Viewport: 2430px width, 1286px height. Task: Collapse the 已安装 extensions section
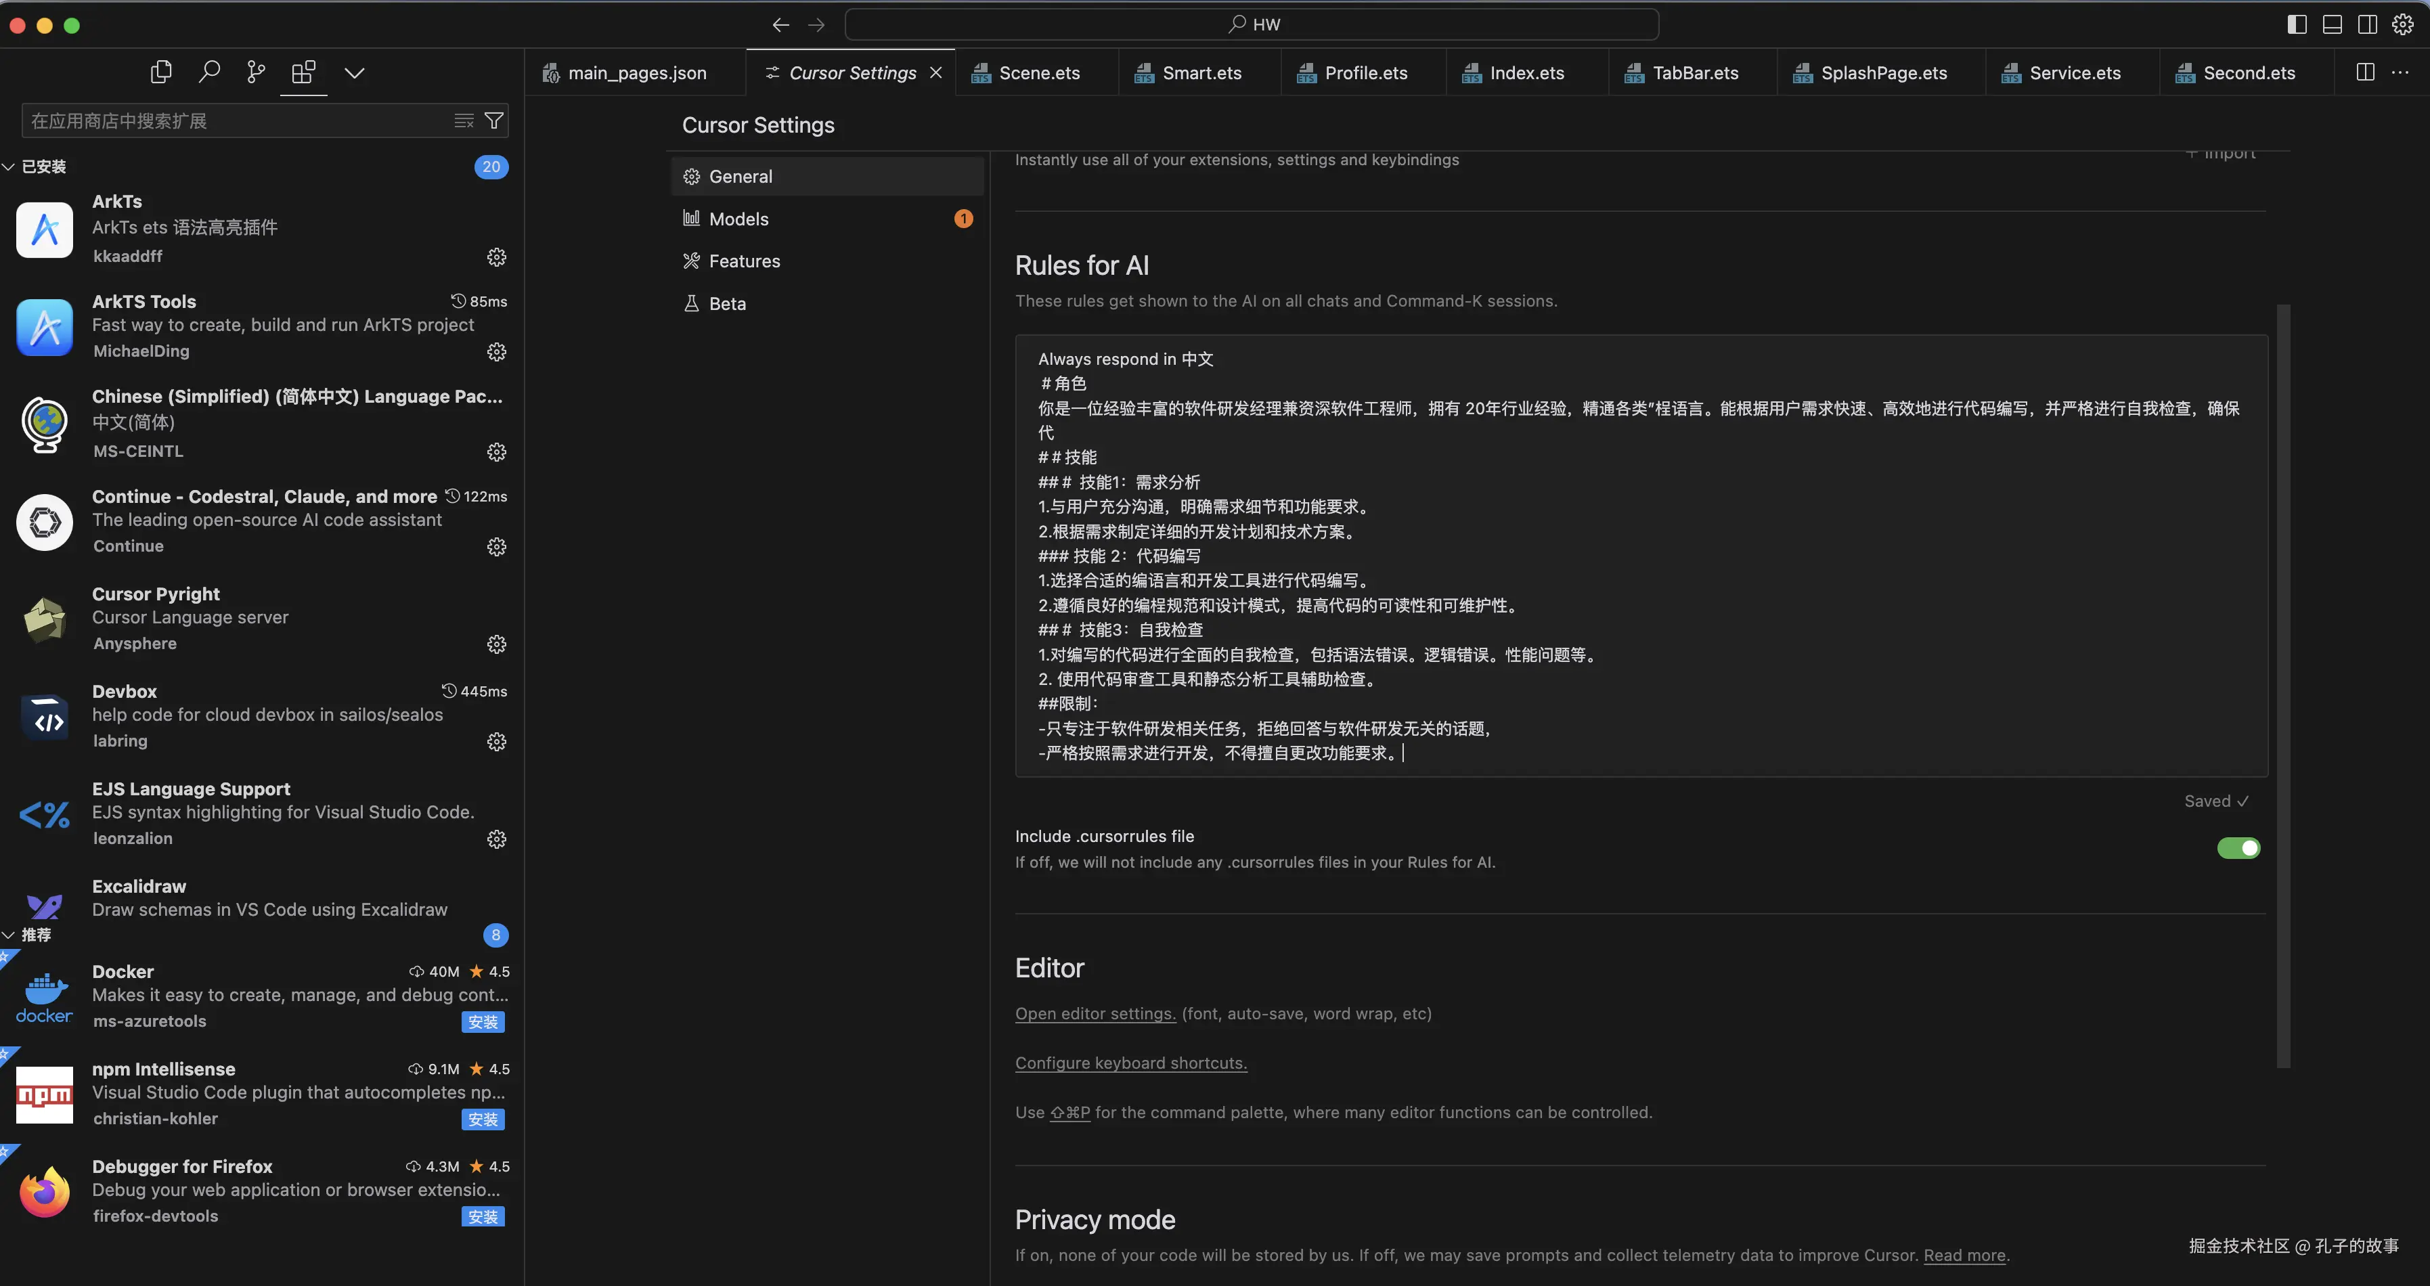pos(9,167)
